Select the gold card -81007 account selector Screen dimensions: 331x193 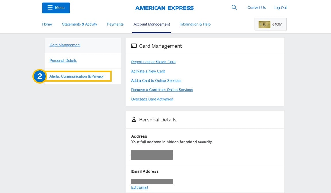(x=270, y=24)
